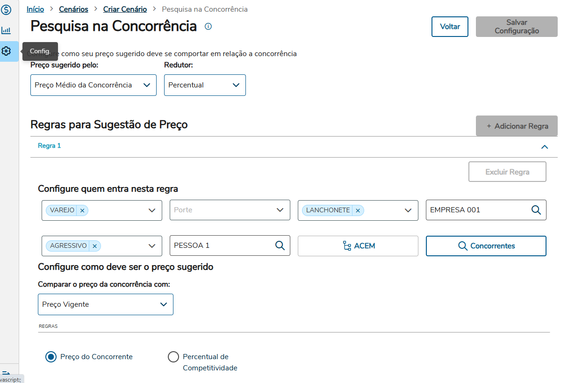Click the magnifier icon in PESSOA 1 field
This screenshot has width=568, height=383.
(280, 246)
